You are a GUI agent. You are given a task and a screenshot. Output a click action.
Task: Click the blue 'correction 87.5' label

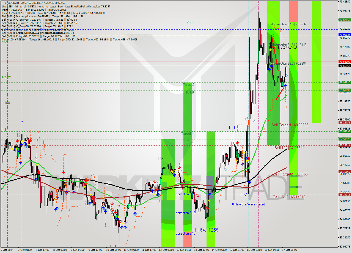[186, 233]
